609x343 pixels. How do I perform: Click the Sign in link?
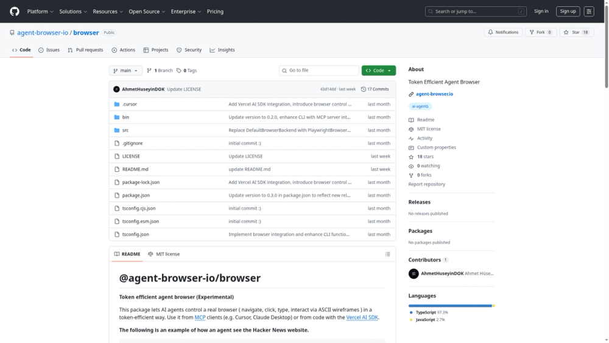point(541,11)
